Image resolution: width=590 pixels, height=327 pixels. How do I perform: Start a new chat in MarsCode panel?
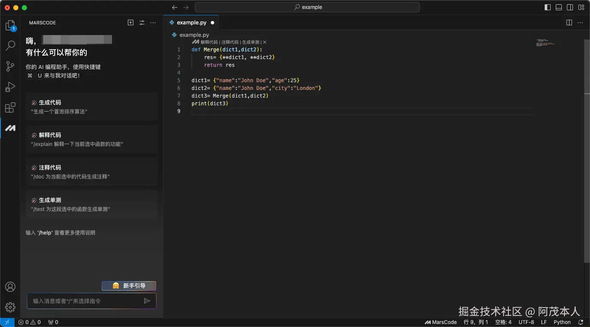click(x=131, y=23)
